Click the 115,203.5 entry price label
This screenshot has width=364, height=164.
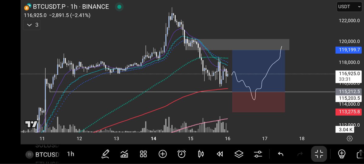(x=348, y=98)
